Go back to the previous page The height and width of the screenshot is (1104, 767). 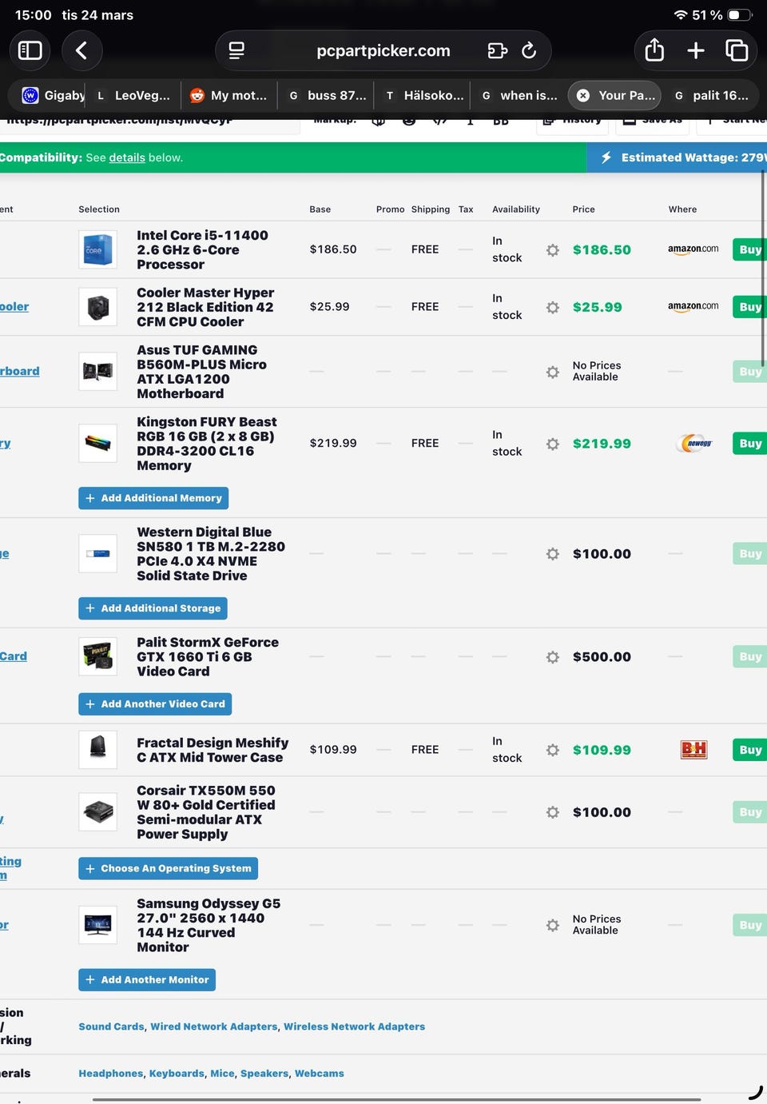coord(81,50)
